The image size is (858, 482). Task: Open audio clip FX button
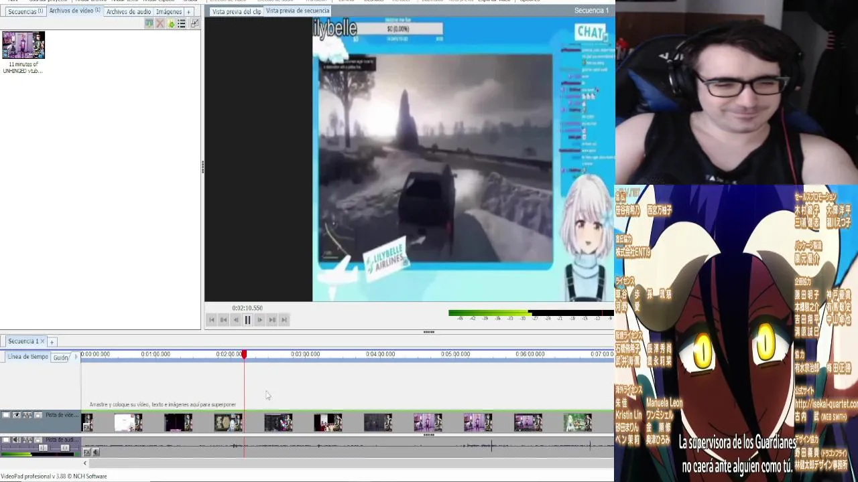pyautogui.click(x=86, y=452)
